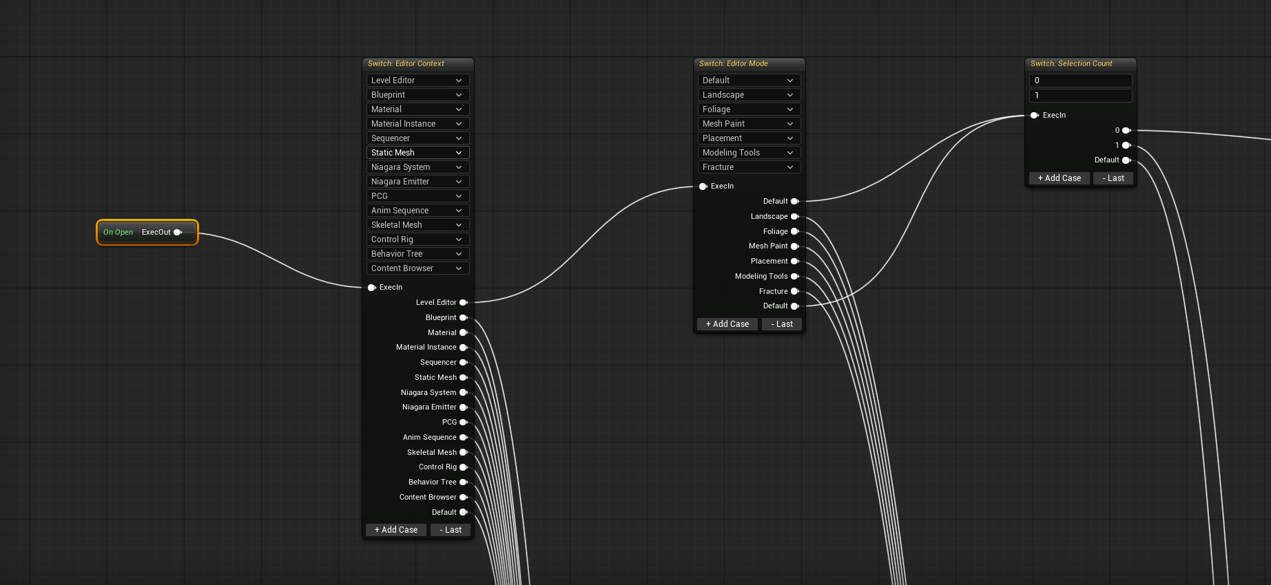Click Switch: Editor Mode node title
This screenshot has height=585, width=1271.
click(x=733, y=63)
